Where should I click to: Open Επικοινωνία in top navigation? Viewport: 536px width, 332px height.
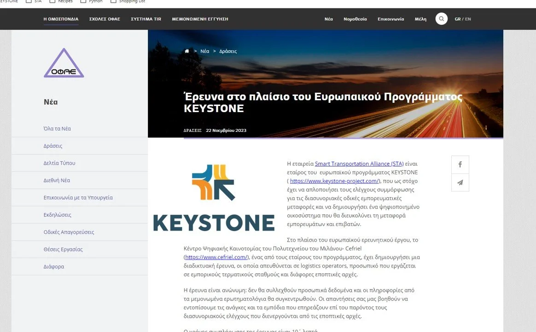391,19
